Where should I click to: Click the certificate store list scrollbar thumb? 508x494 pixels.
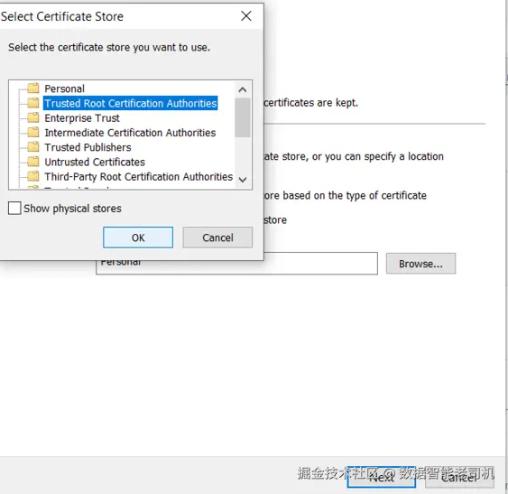243,117
